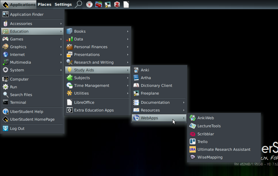Expand the Research and Writing submenu
278x176 pixels.
coord(94,62)
